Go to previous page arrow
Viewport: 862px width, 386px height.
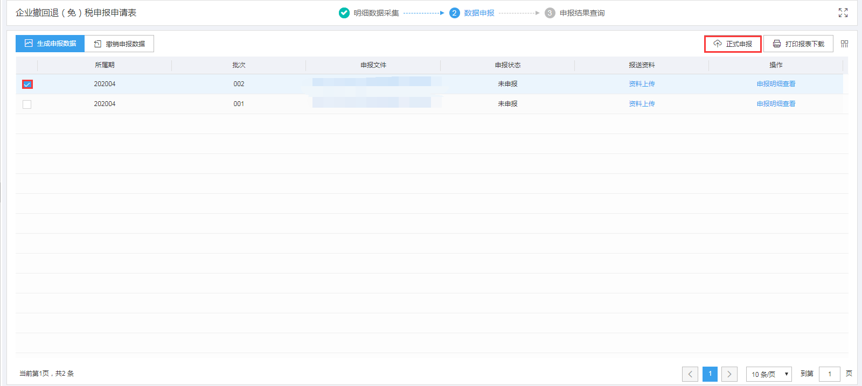690,374
